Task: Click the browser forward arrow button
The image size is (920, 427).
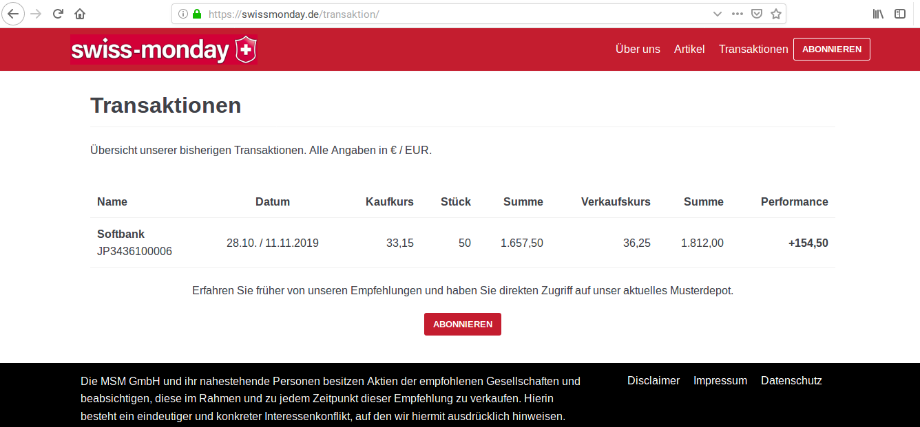Action: click(36, 14)
